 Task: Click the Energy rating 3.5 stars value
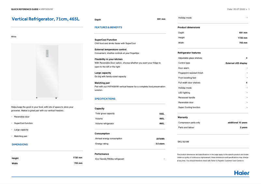(160, 143)
